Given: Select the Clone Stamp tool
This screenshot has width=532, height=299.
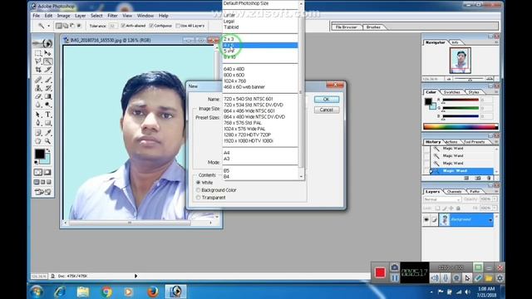Looking at the screenshot, I should pyautogui.click(x=38, y=88).
